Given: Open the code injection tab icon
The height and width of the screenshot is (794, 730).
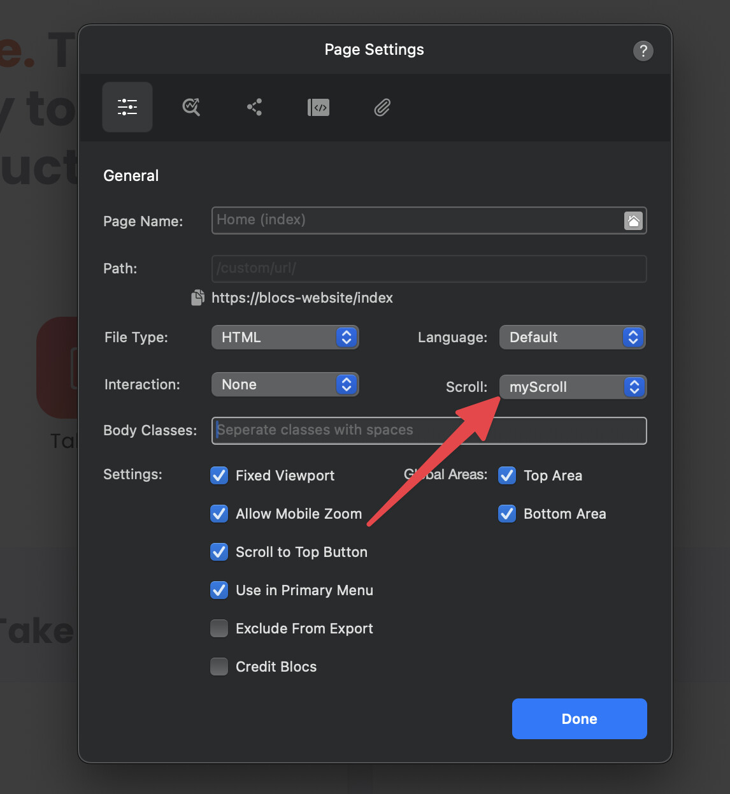Looking at the screenshot, I should [318, 107].
